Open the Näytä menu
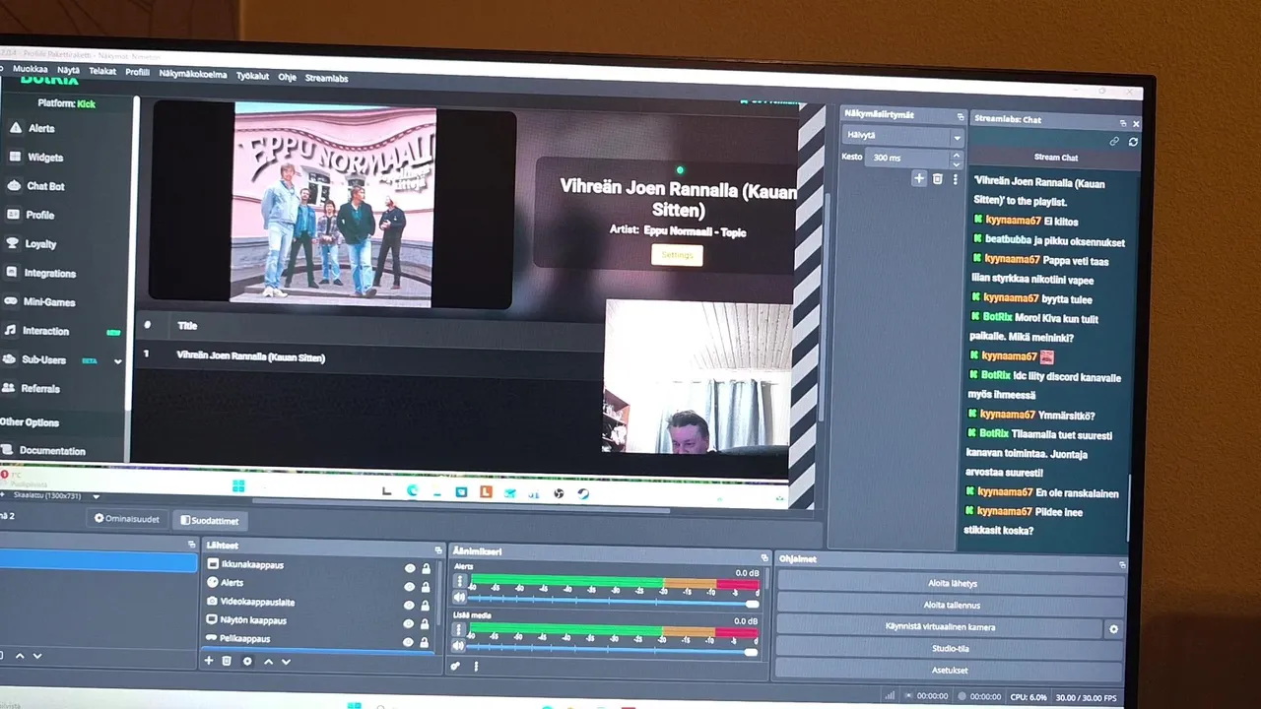 [x=68, y=70]
